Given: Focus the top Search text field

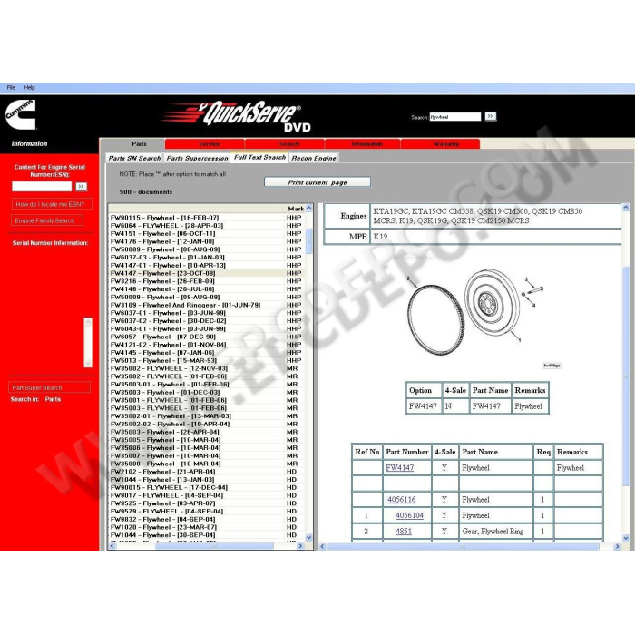Looking at the screenshot, I should click(x=454, y=117).
